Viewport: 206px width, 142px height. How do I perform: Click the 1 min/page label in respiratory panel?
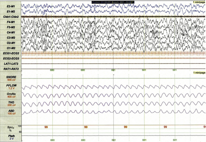[198, 74]
